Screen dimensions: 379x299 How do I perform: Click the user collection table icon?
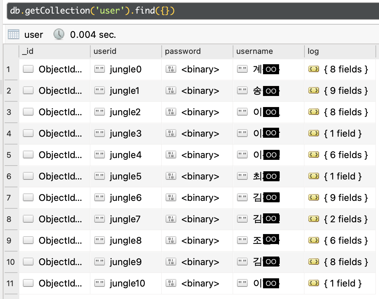pos(14,35)
